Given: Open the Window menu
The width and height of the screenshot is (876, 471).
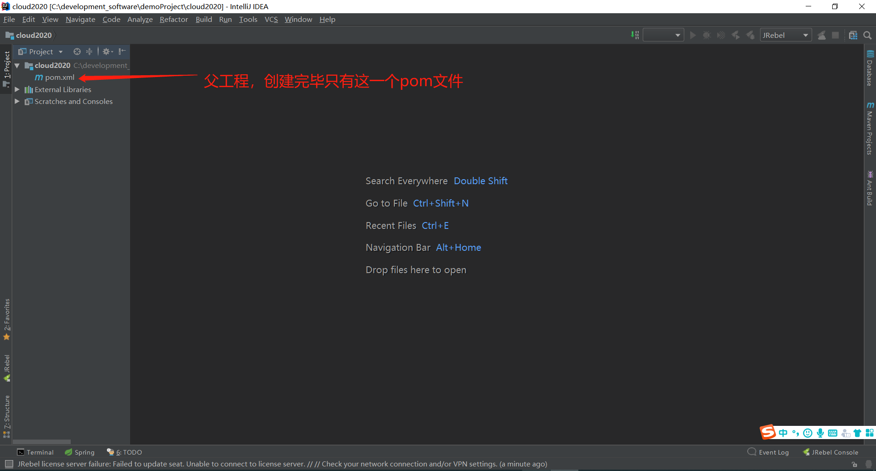Looking at the screenshot, I should click(x=298, y=20).
